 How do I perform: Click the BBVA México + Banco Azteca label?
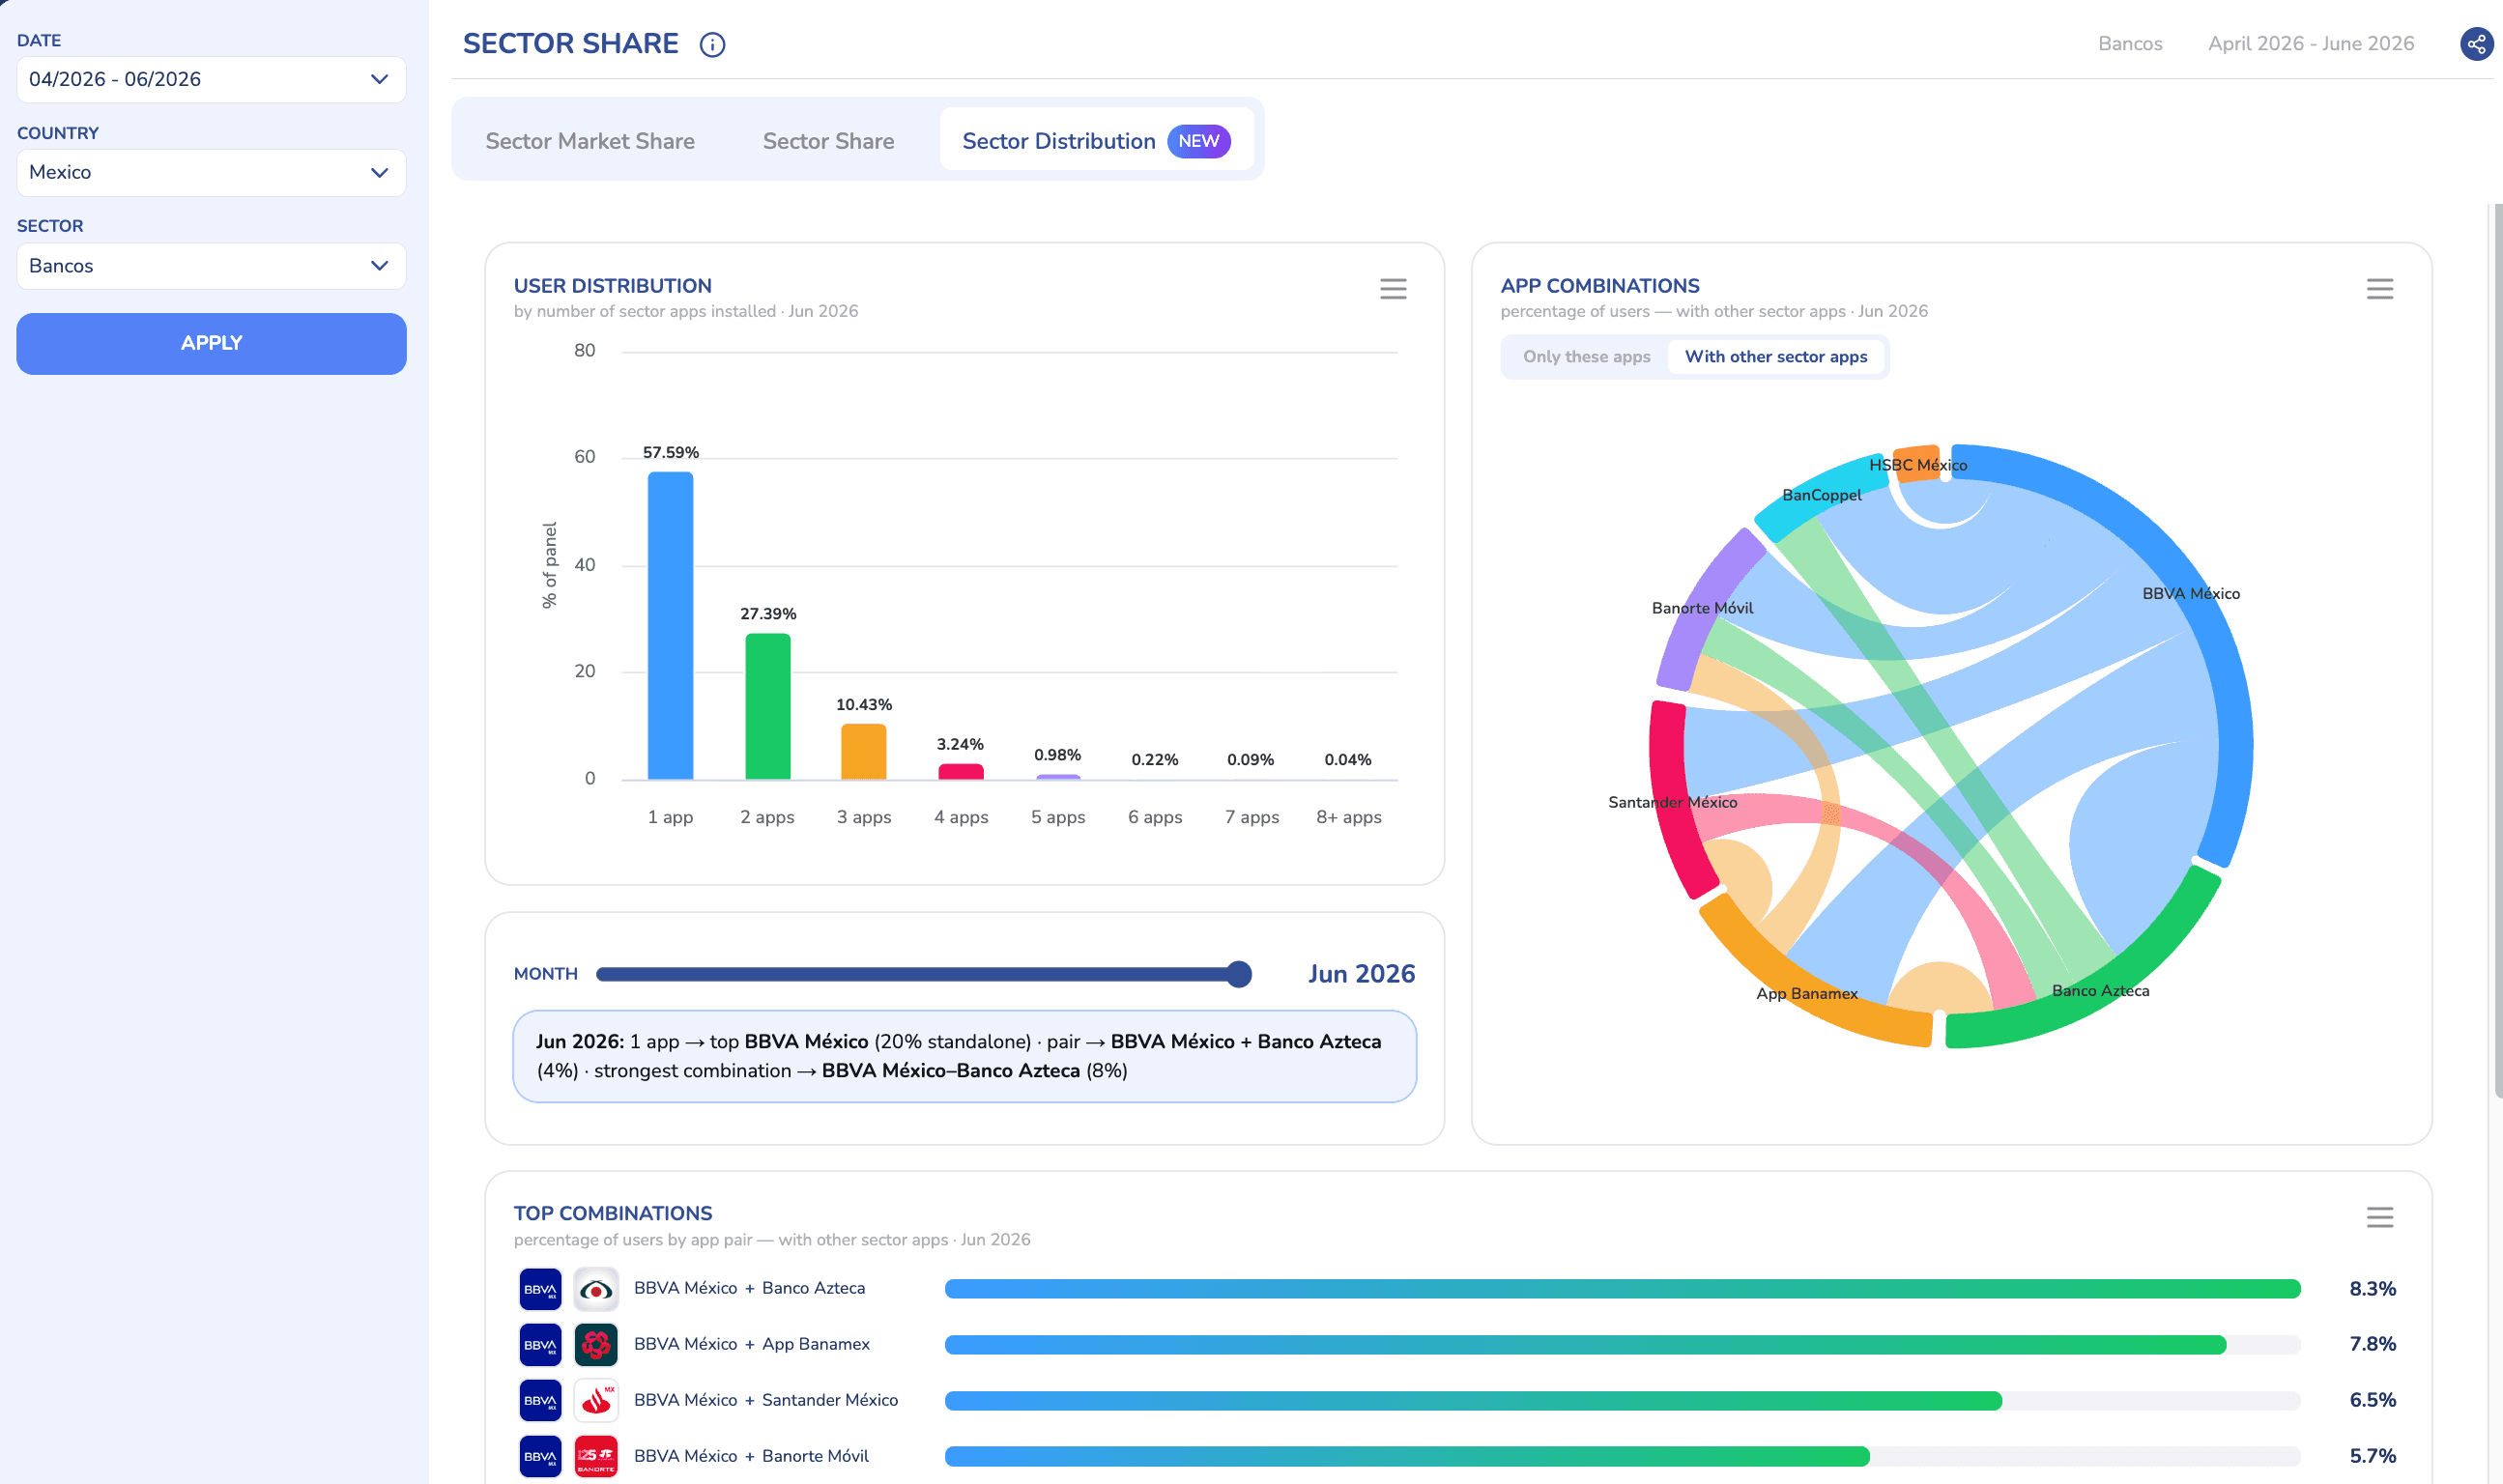click(x=749, y=1289)
